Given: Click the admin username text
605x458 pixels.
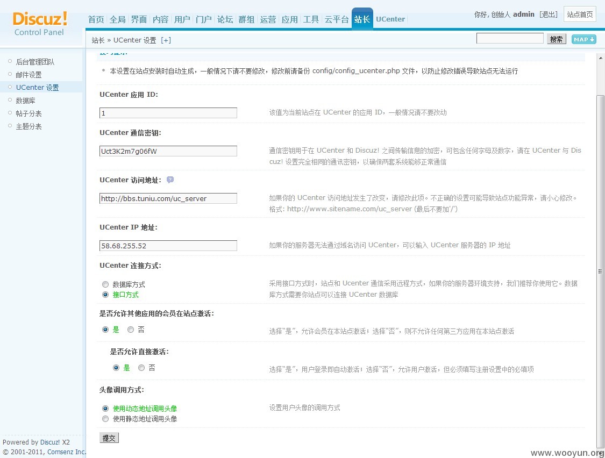Looking at the screenshot, I should click(x=524, y=15).
